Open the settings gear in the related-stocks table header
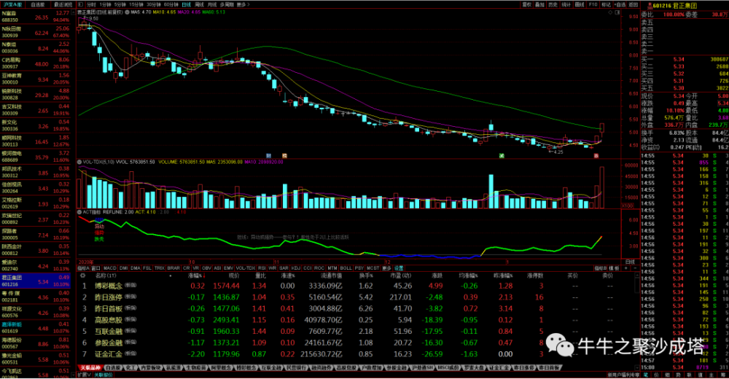The width and height of the screenshot is (729, 379). tap(83, 276)
